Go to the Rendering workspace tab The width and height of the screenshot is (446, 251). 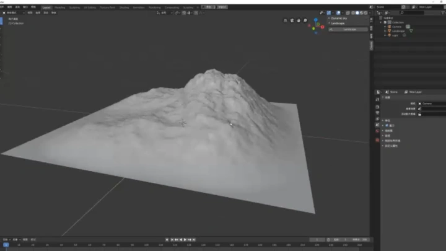(155, 7)
